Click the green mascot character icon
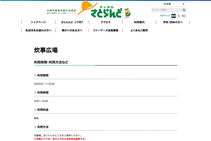Viewport: 211px width, 141px height. (127, 13)
